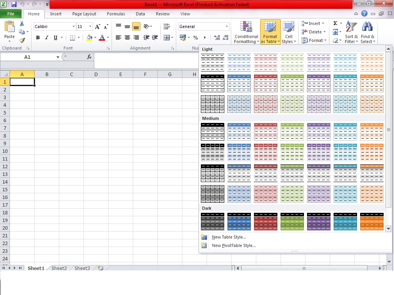394x295 pixels.
Task: Click the Merge and Center icon
Action: pos(167,38)
